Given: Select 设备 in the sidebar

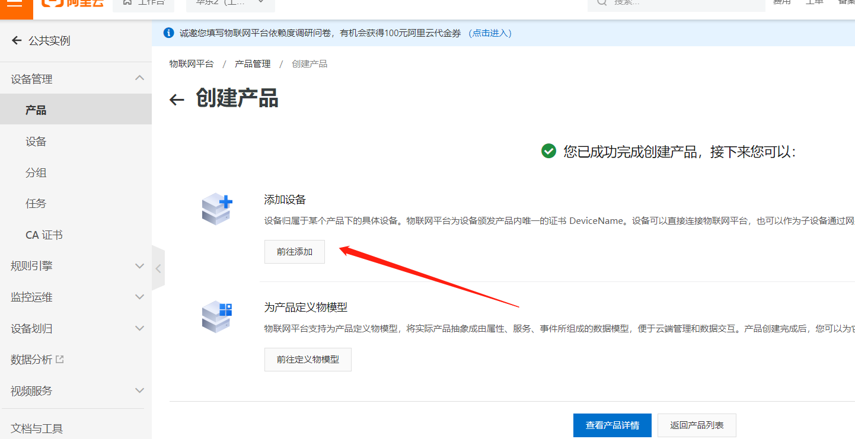Looking at the screenshot, I should (36, 141).
